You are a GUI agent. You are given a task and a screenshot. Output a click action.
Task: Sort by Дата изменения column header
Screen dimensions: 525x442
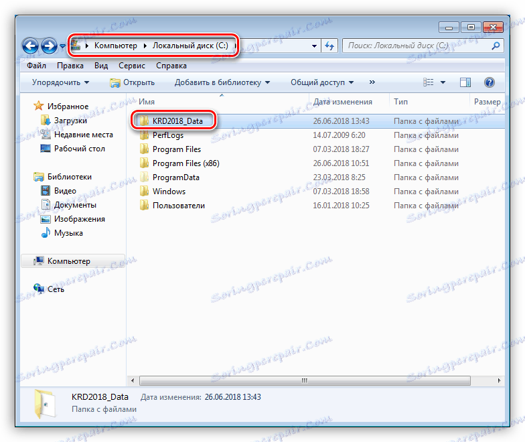point(343,102)
